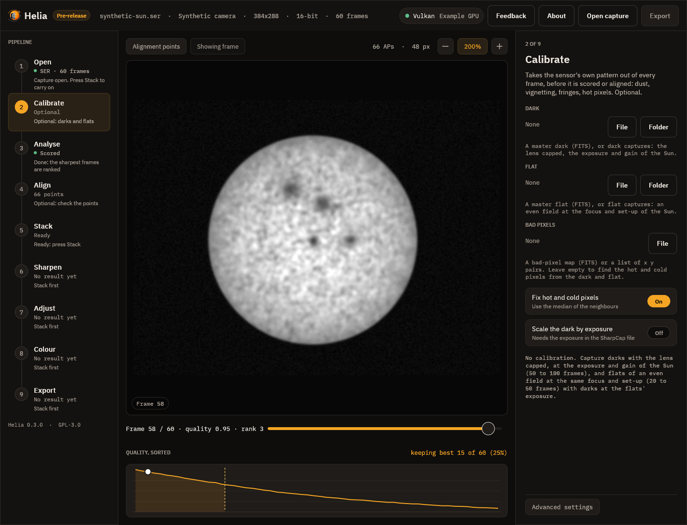This screenshot has width=687, height=525.
Task: Go to the Stack pipeline step
Action: [59, 235]
